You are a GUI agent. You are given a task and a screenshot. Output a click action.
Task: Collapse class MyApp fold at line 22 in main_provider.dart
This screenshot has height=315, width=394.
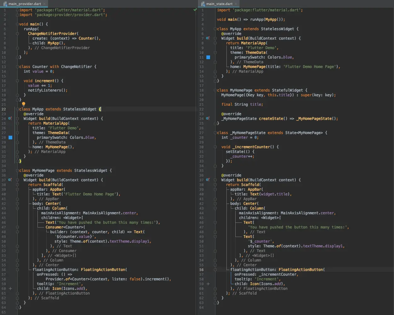tap(18, 109)
